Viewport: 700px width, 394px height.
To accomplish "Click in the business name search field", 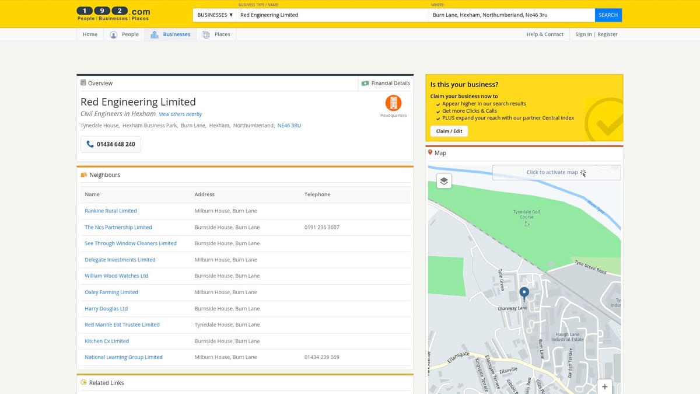I will [332, 15].
